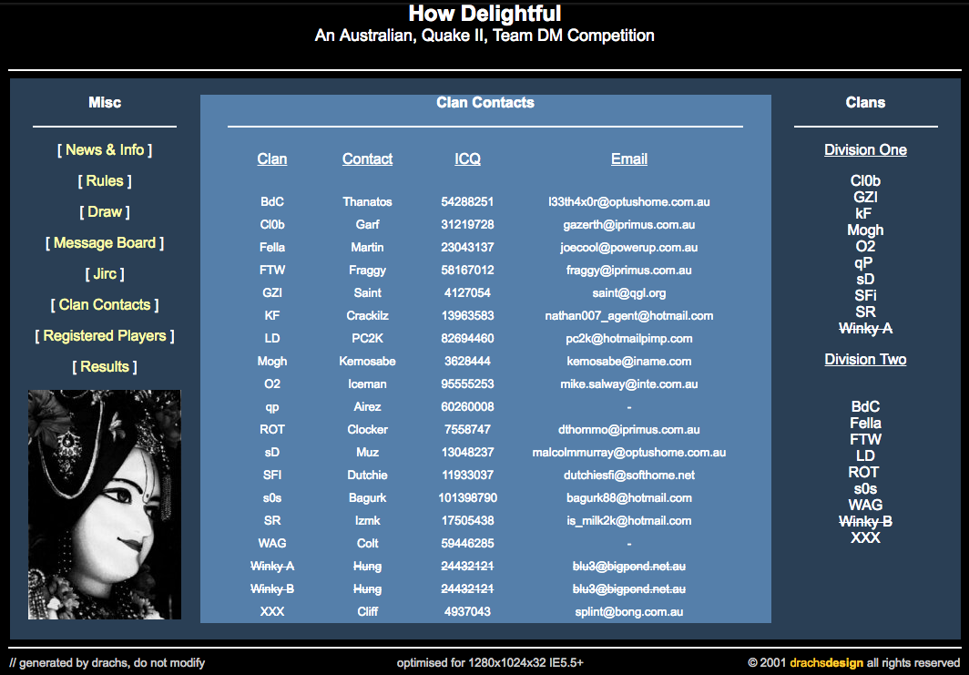Click the Division Two heading

point(865,360)
